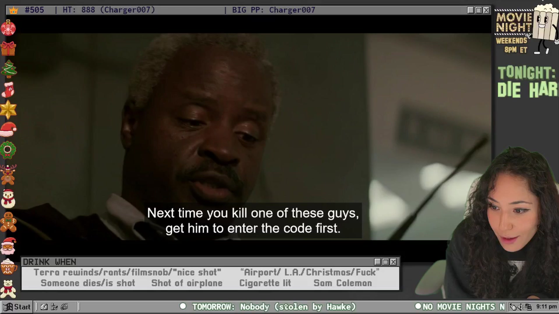
Task: Click "HT: 888 (Charger007)" in title bar
Action: click(109, 10)
